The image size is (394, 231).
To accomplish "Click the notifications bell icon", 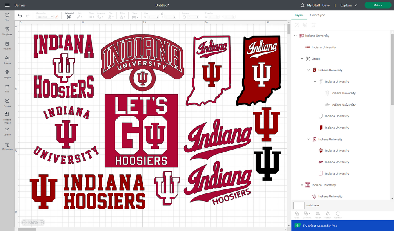I will click(x=302, y=5).
